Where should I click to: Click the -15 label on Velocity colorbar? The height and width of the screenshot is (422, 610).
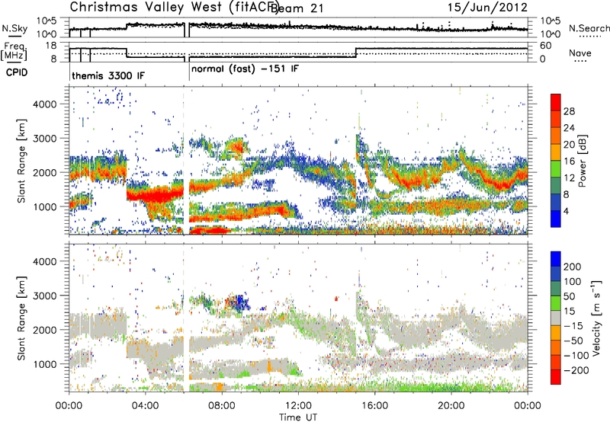573,325
